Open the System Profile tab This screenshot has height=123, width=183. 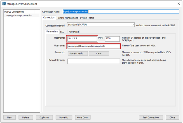[x=87, y=18]
